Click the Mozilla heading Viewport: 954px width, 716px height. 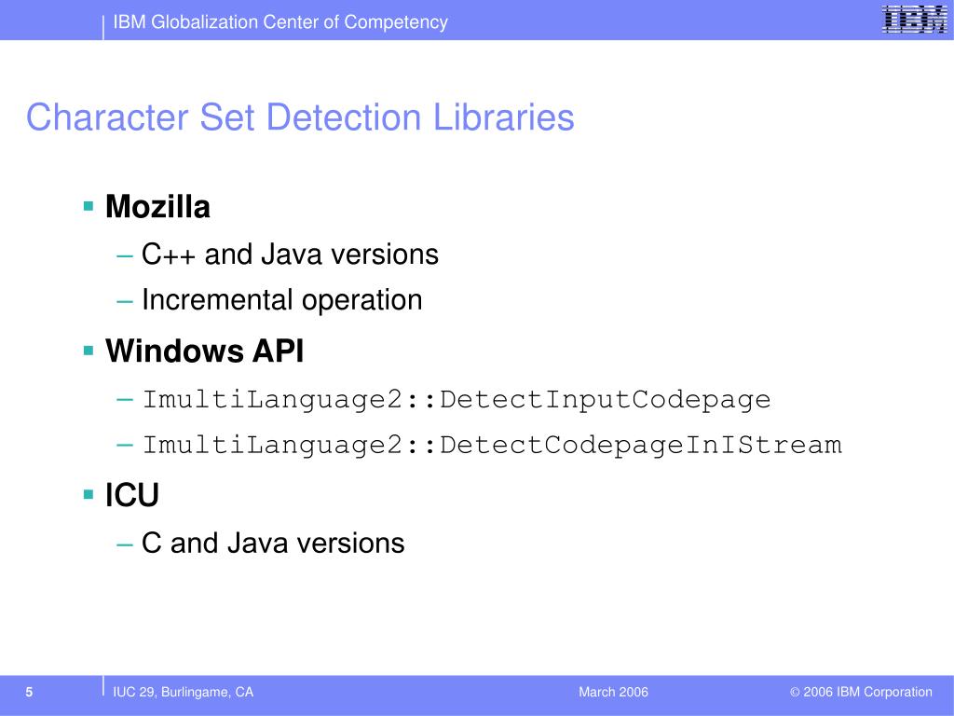[x=157, y=206]
